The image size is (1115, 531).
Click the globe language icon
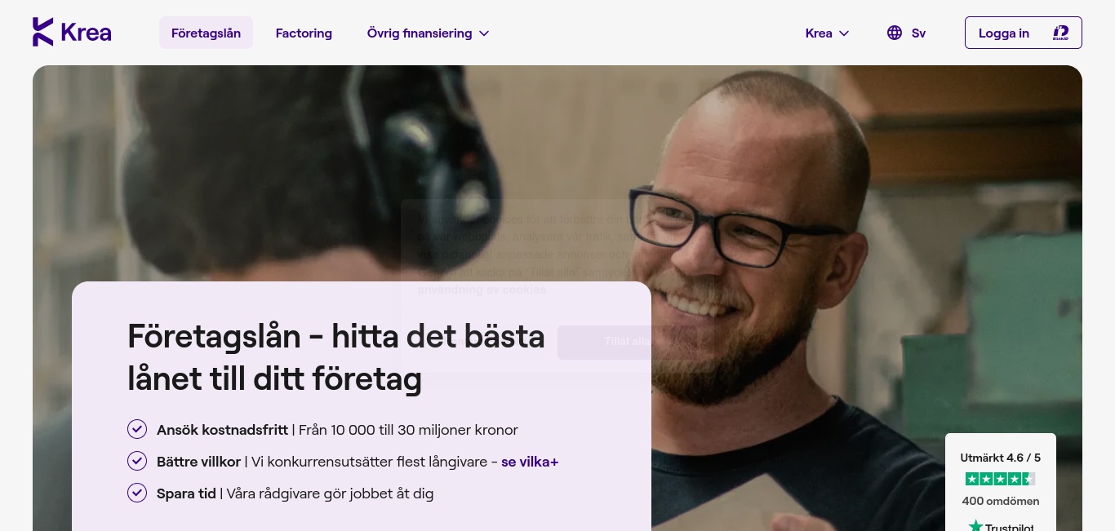coord(895,33)
